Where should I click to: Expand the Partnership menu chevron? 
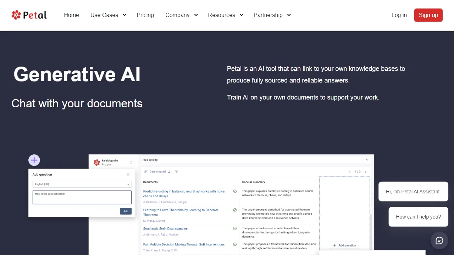point(289,15)
